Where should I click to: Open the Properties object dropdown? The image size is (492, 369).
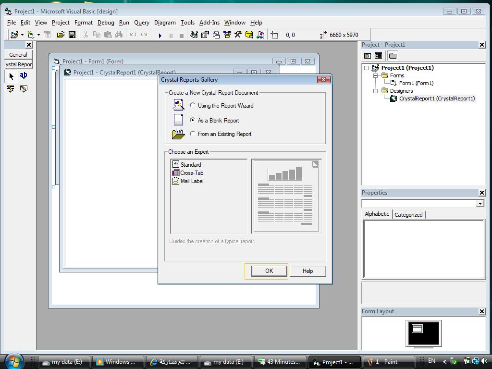[x=480, y=204]
